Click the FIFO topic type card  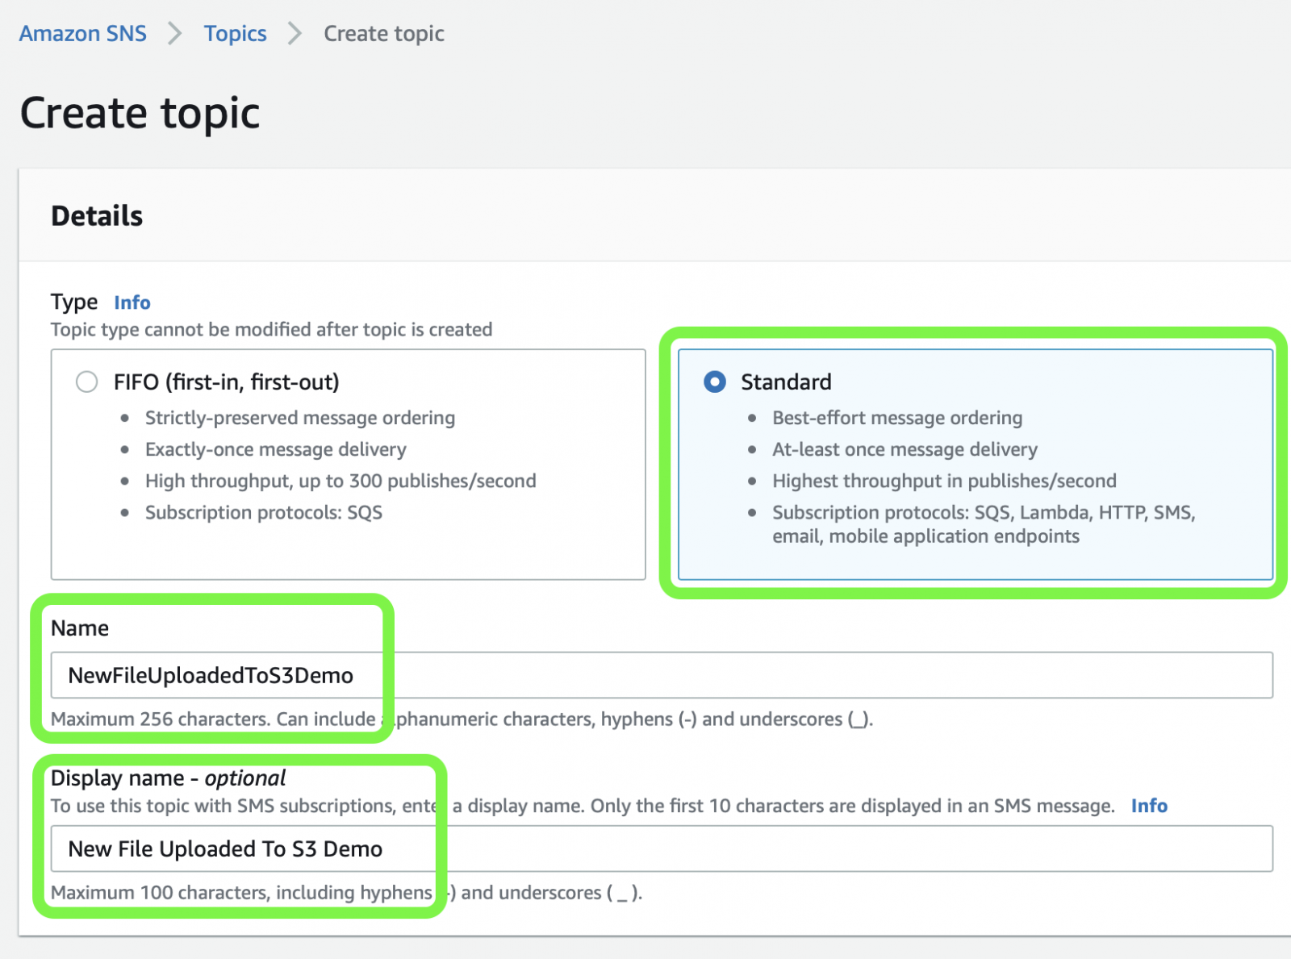pyautogui.click(x=349, y=465)
